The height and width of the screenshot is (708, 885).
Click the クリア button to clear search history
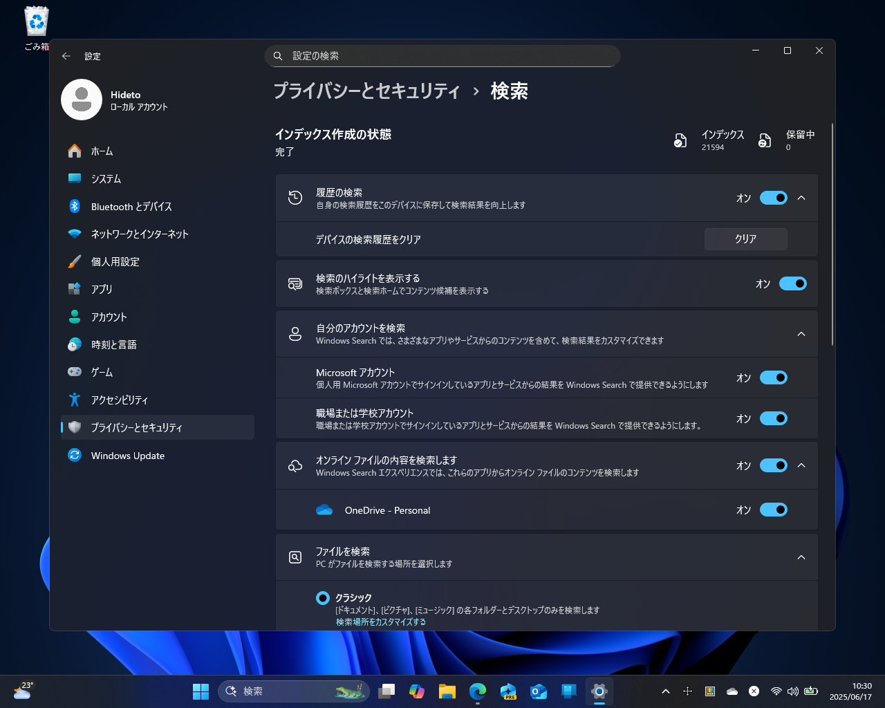click(745, 239)
